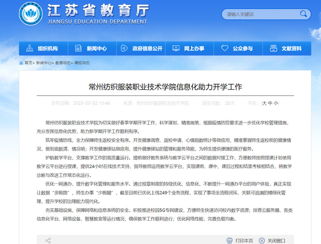Focus the keyword search input field
Image resolution: width=321 pixels, height=244 pixels.
tap(261, 14)
